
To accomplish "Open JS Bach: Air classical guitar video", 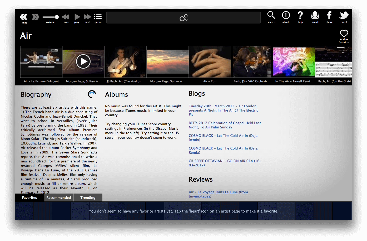I will coord(126,62).
